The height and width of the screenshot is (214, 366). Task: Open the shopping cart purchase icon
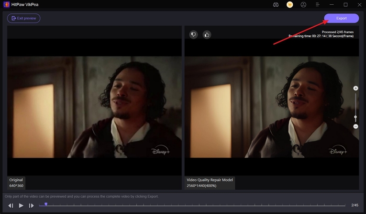click(289, 5)
